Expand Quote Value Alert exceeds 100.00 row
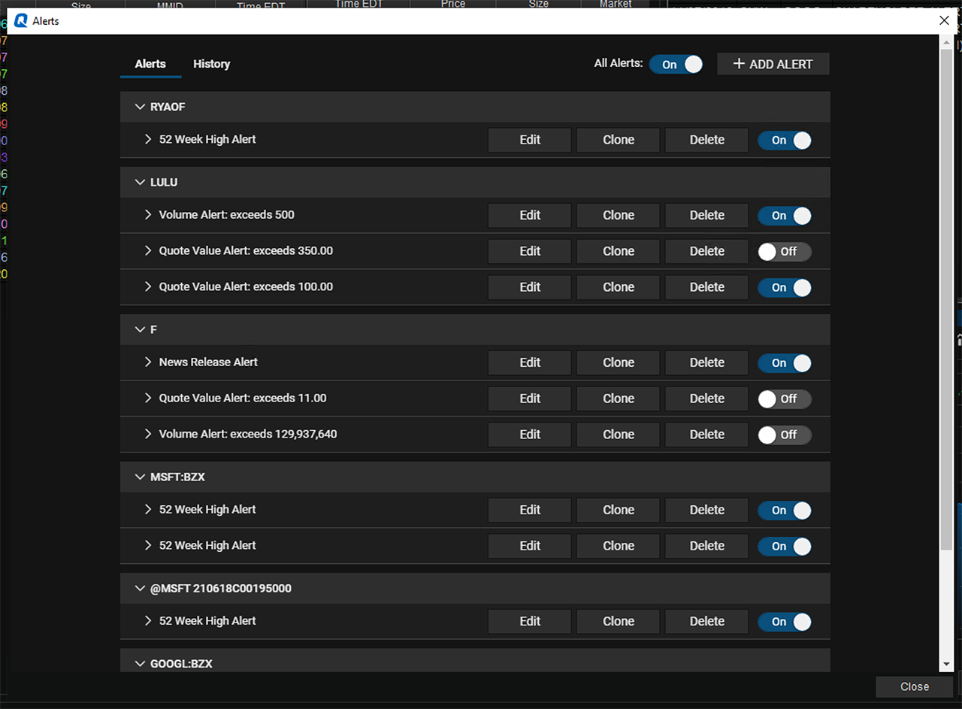962x709 pixels. point(148,286)
